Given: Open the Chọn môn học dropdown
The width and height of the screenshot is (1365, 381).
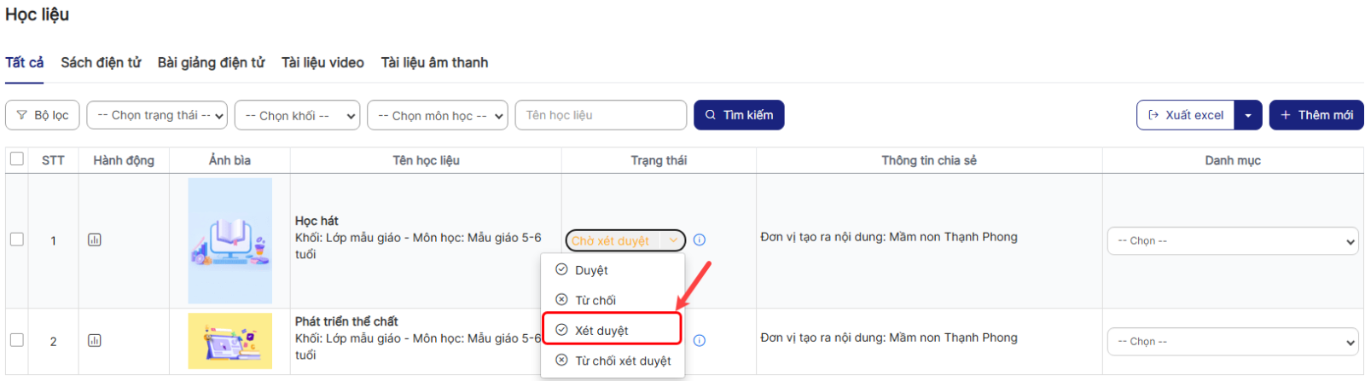Looking at the screenshot, I should coord(437,115).
